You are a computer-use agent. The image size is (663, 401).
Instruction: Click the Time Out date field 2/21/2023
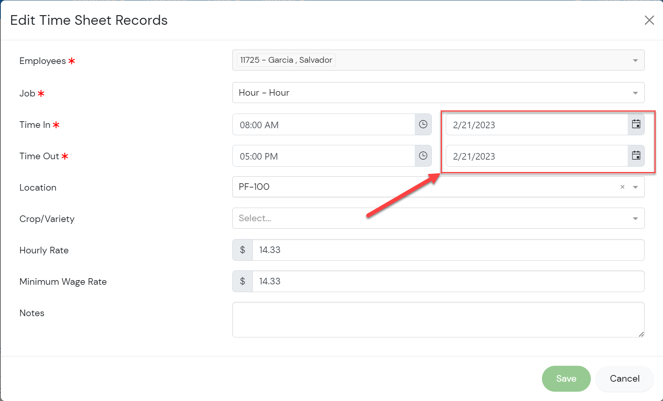tap(537, 156)
